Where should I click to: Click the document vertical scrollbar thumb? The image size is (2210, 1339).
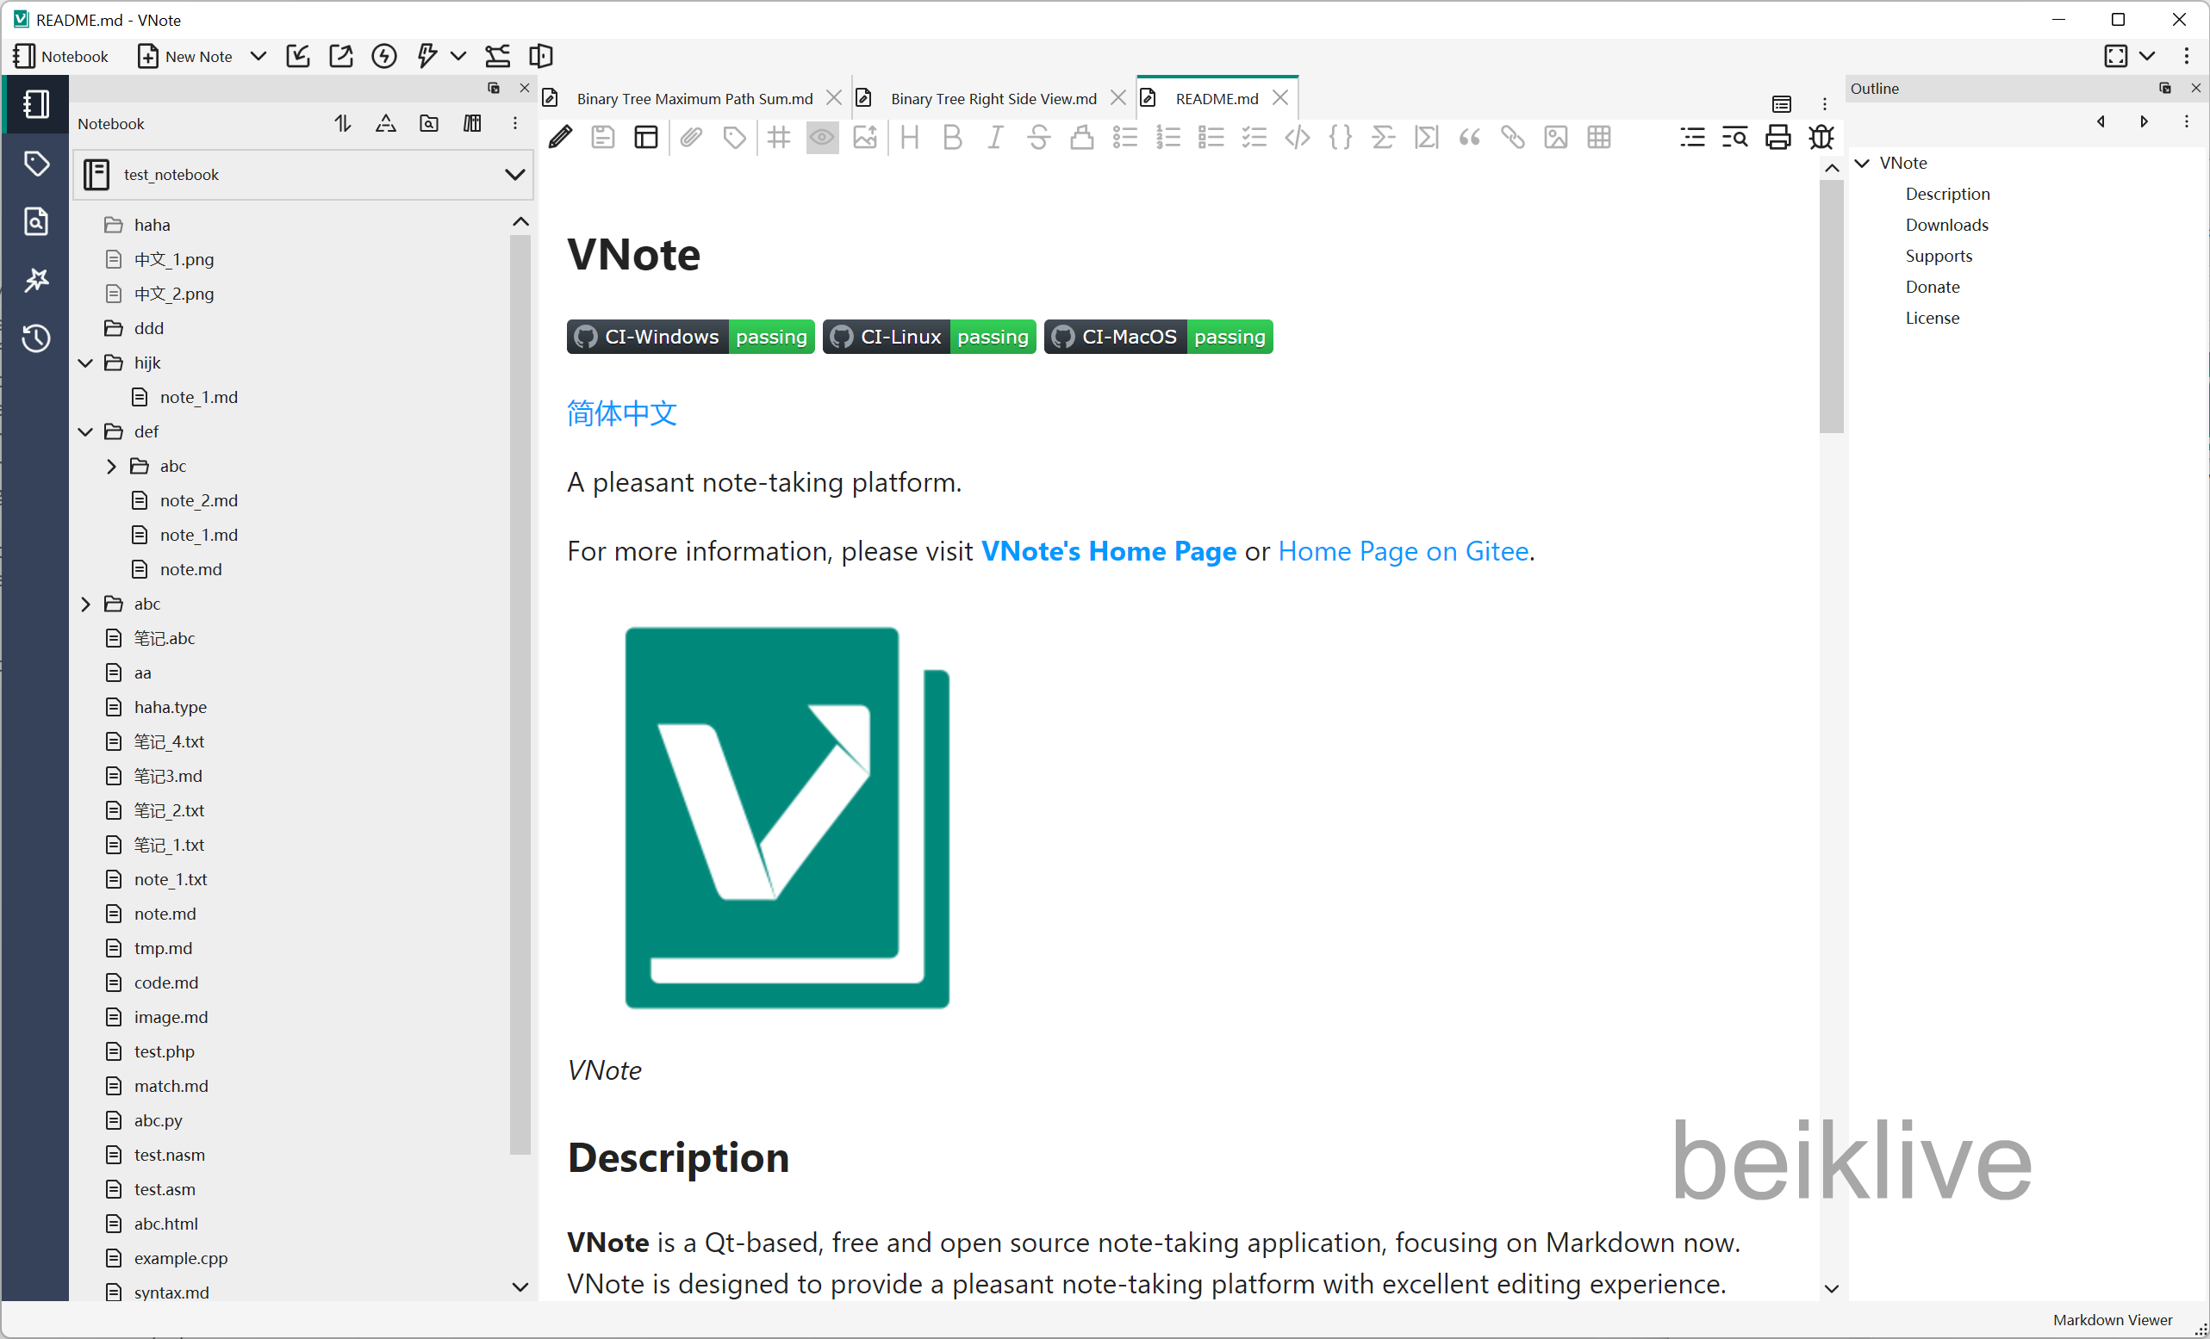[1832, 307]
